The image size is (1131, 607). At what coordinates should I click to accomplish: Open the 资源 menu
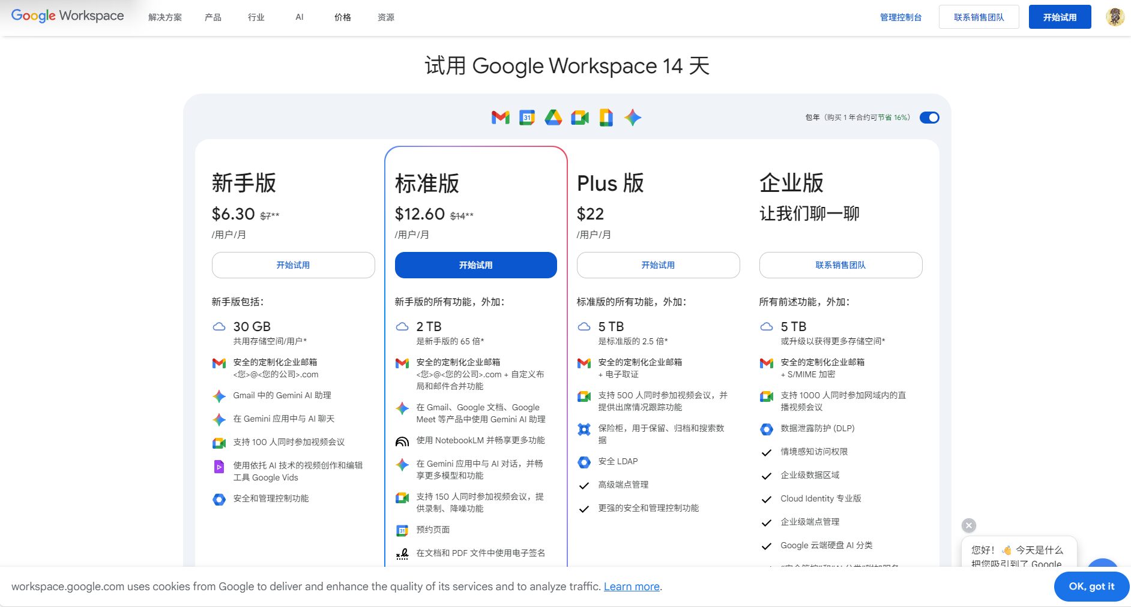[x=386, y=17]
